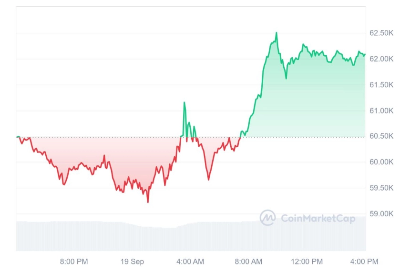Select the 59.00K price axis label
Viewport: 410px width, 273px height.
pyautogui.click(x=381, y=214)
